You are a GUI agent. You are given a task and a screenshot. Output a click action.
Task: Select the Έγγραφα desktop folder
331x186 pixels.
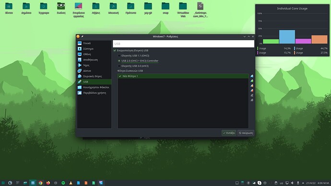[x=44, y=9]
